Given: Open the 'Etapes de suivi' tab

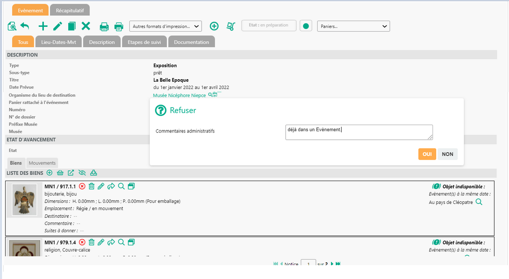Looking at the screenshot, I should coord(144,42).
